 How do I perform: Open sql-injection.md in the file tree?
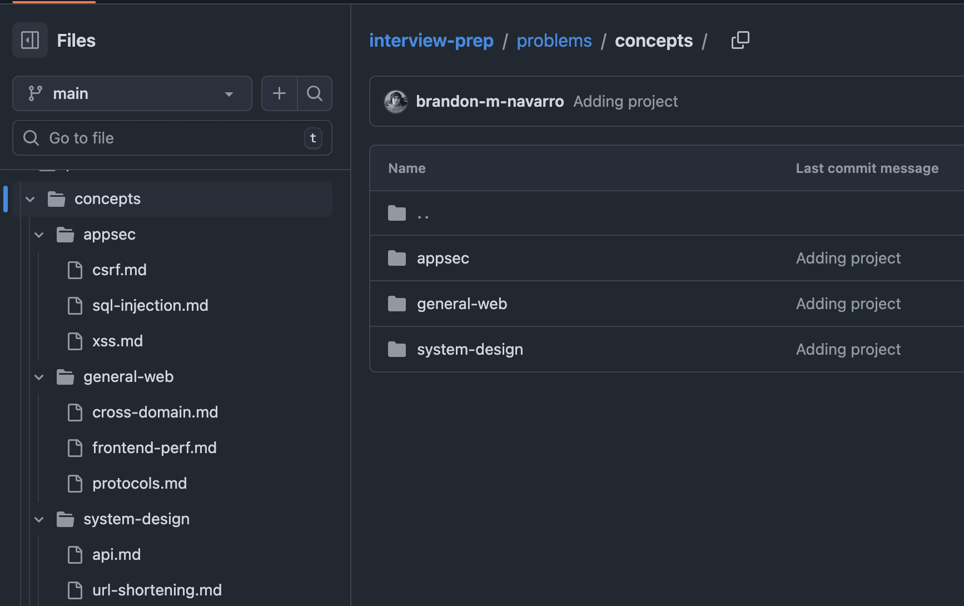[x=150, y=305]
